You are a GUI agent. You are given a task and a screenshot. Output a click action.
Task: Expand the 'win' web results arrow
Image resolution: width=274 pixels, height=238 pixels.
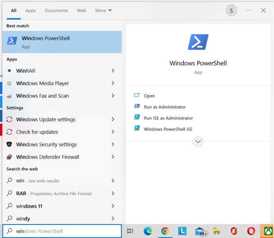pos(113,181)
